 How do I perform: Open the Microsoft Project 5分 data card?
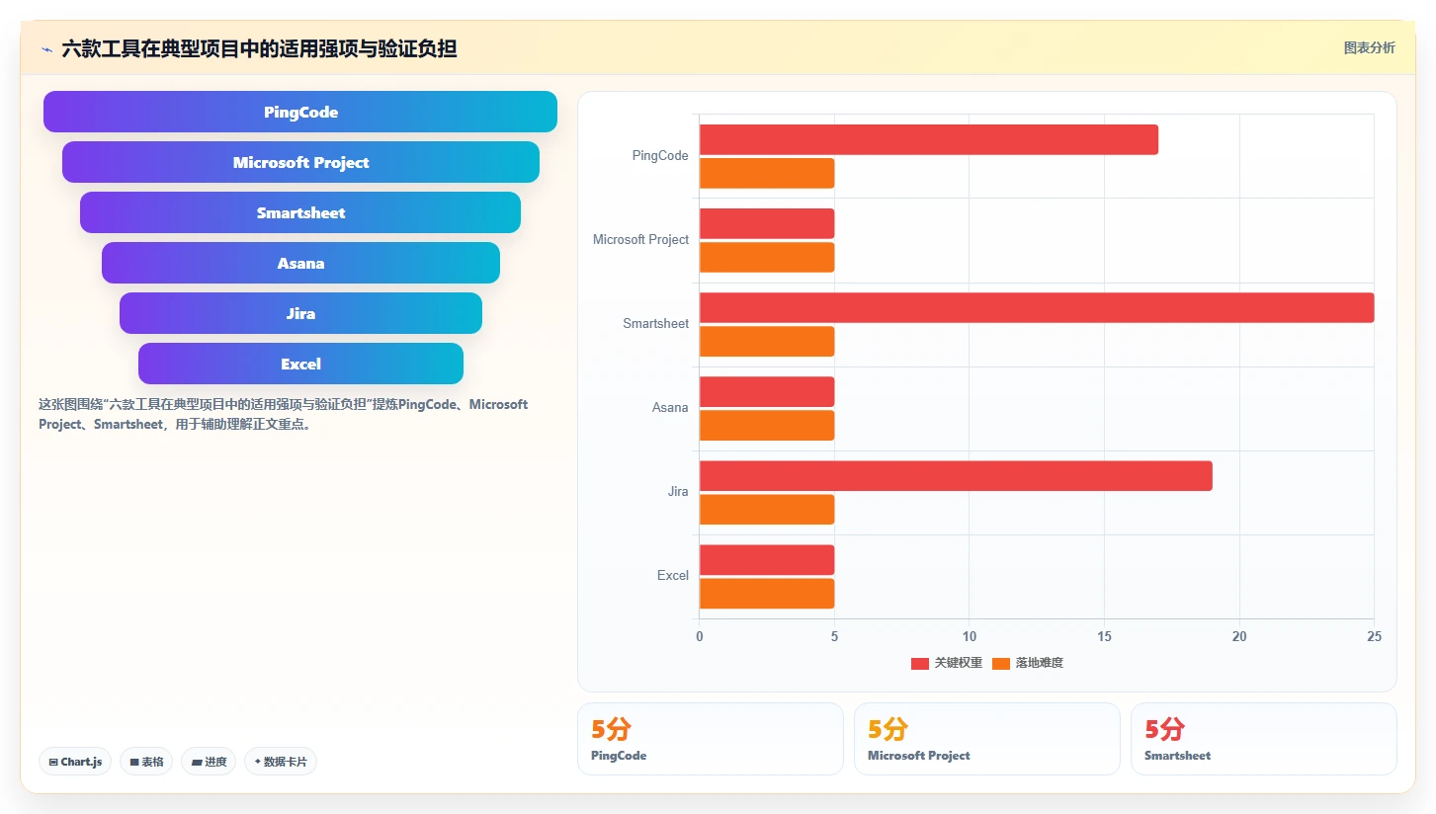coord(987,739)
